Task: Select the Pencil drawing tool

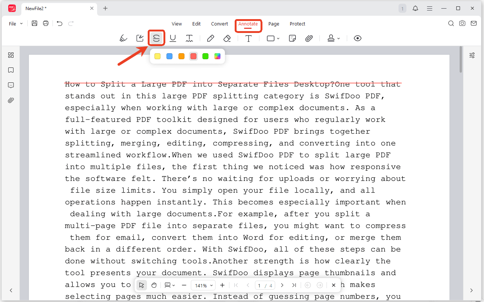Action: [x=211, y=38]
